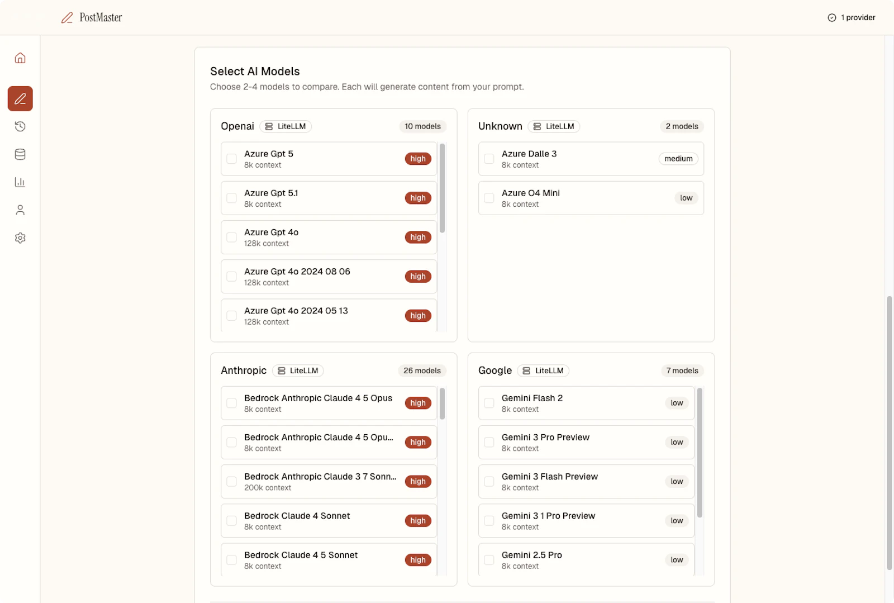Click the Gemini 2.5 Pro model name
The height and width of the screenshot is (603, 894).
tap(531, 555)
